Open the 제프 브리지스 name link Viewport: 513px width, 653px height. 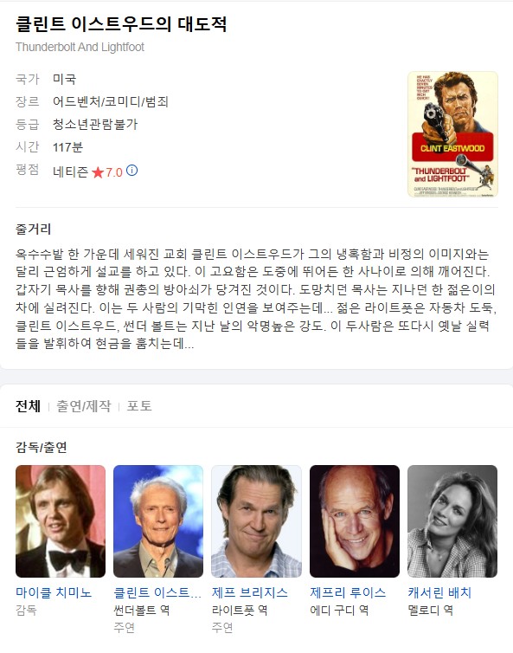250,592
